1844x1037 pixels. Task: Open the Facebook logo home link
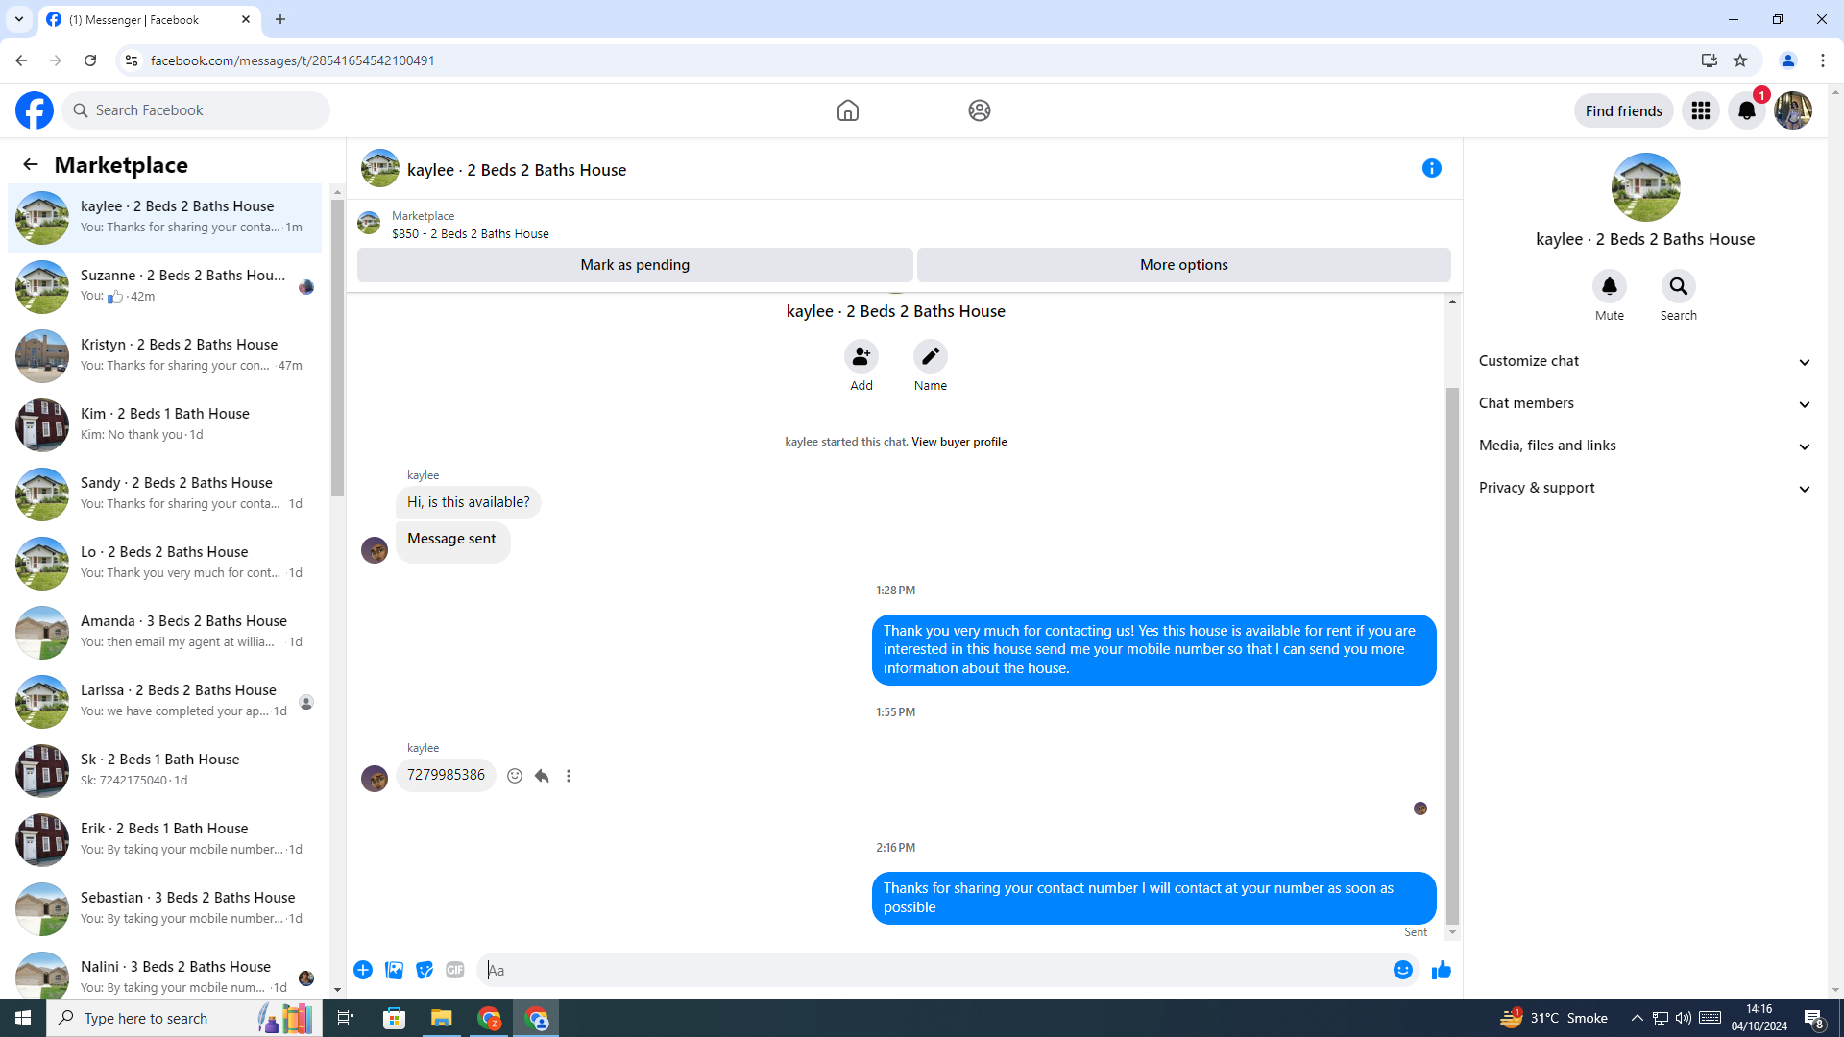click(x=35, y=110)
